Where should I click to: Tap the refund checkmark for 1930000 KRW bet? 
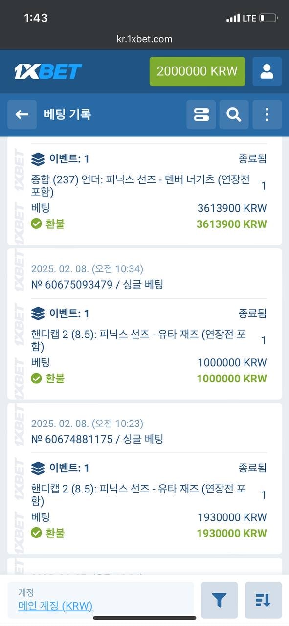point(36,533)
